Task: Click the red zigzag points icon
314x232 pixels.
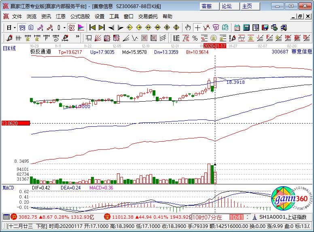Action: pos(207,28)
